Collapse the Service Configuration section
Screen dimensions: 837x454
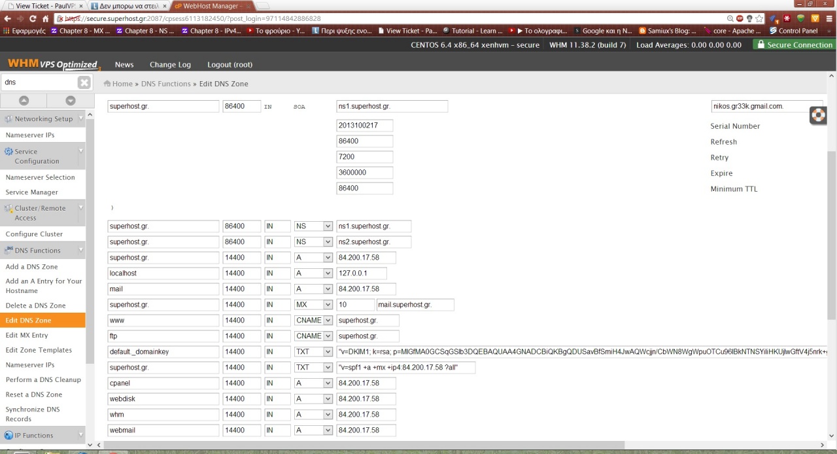click(81, 150)
